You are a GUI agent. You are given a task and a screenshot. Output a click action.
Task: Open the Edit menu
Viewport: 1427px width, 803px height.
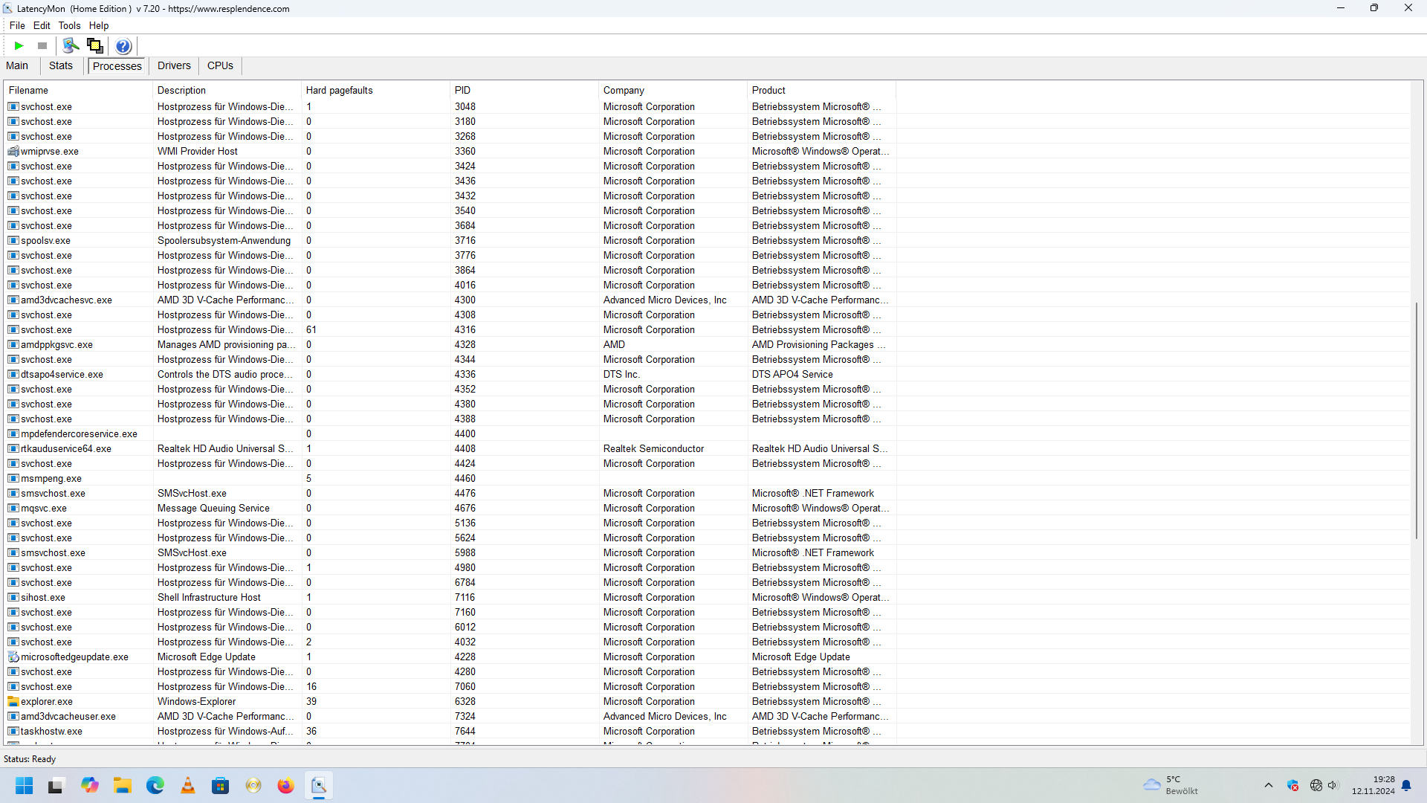(42, 25)
